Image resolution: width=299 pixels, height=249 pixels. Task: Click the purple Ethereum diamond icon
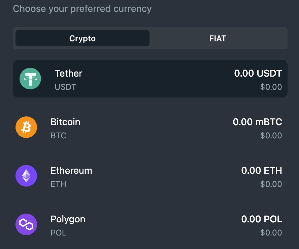(x=26, y=176)
